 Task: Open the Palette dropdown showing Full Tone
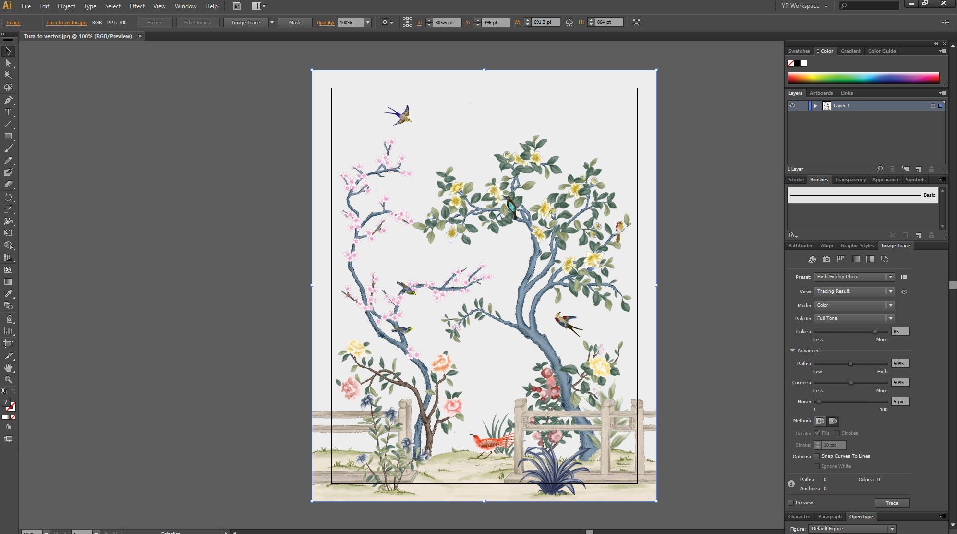tap(854, 318)
